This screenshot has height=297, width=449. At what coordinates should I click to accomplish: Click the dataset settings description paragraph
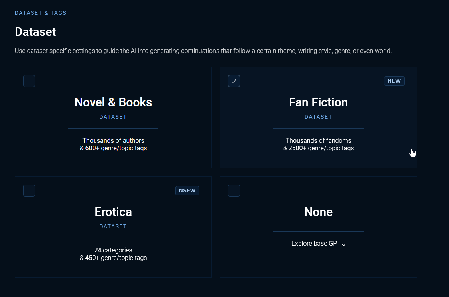203,51
